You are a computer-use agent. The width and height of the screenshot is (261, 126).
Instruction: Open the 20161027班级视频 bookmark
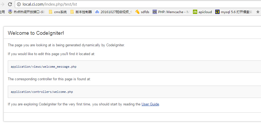pyautogui.click(x=113, y=12)
